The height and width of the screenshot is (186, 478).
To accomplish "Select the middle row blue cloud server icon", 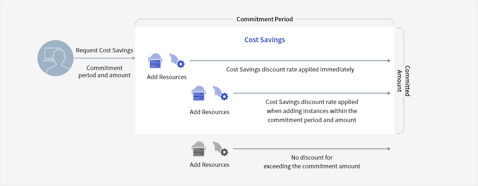I will (198, 94).
